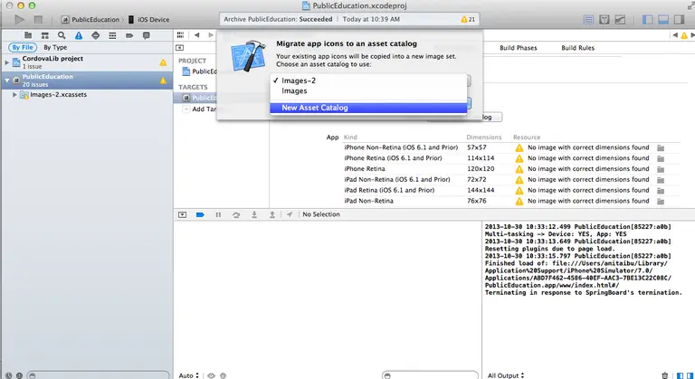
Task: Click the Run (play) button in toolbar
Action: tap(19, 20)
